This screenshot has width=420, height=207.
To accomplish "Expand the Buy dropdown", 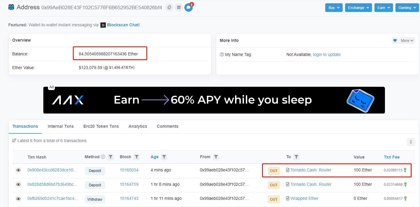I will point(334,8).
